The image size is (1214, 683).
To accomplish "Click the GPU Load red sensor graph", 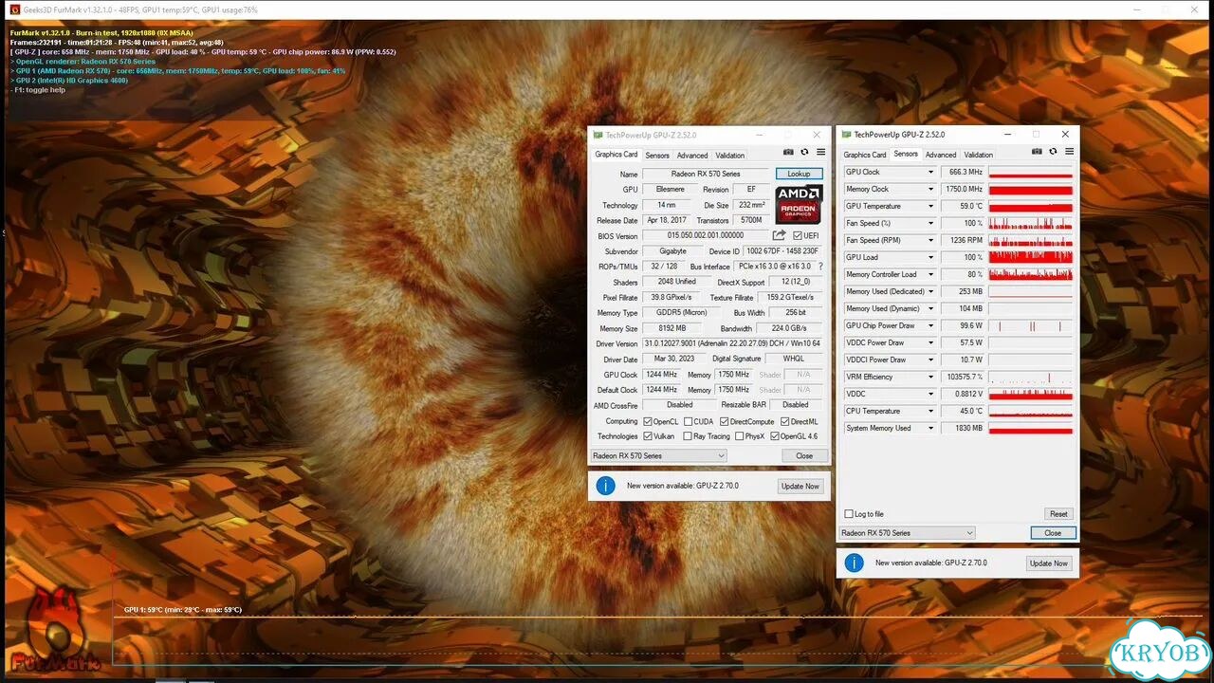I will [x=1030, y=257].
